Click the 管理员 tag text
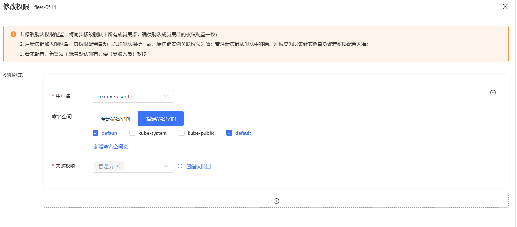Image resolution: width=517 pixels, height=227 pixels. coord(106,166)
